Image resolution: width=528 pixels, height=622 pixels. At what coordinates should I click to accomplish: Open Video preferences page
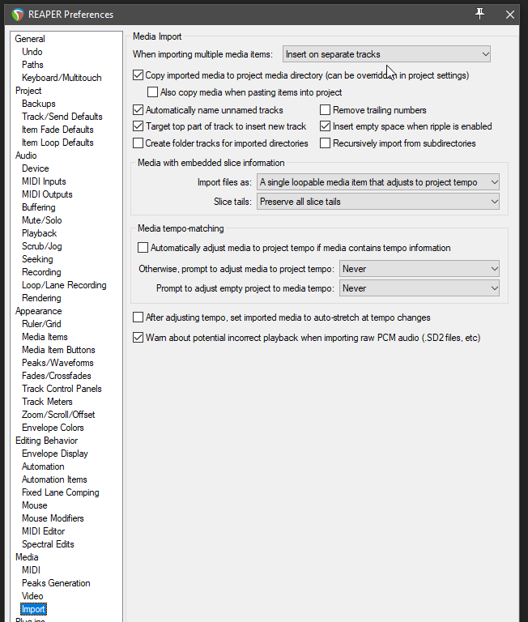[32, 596]
